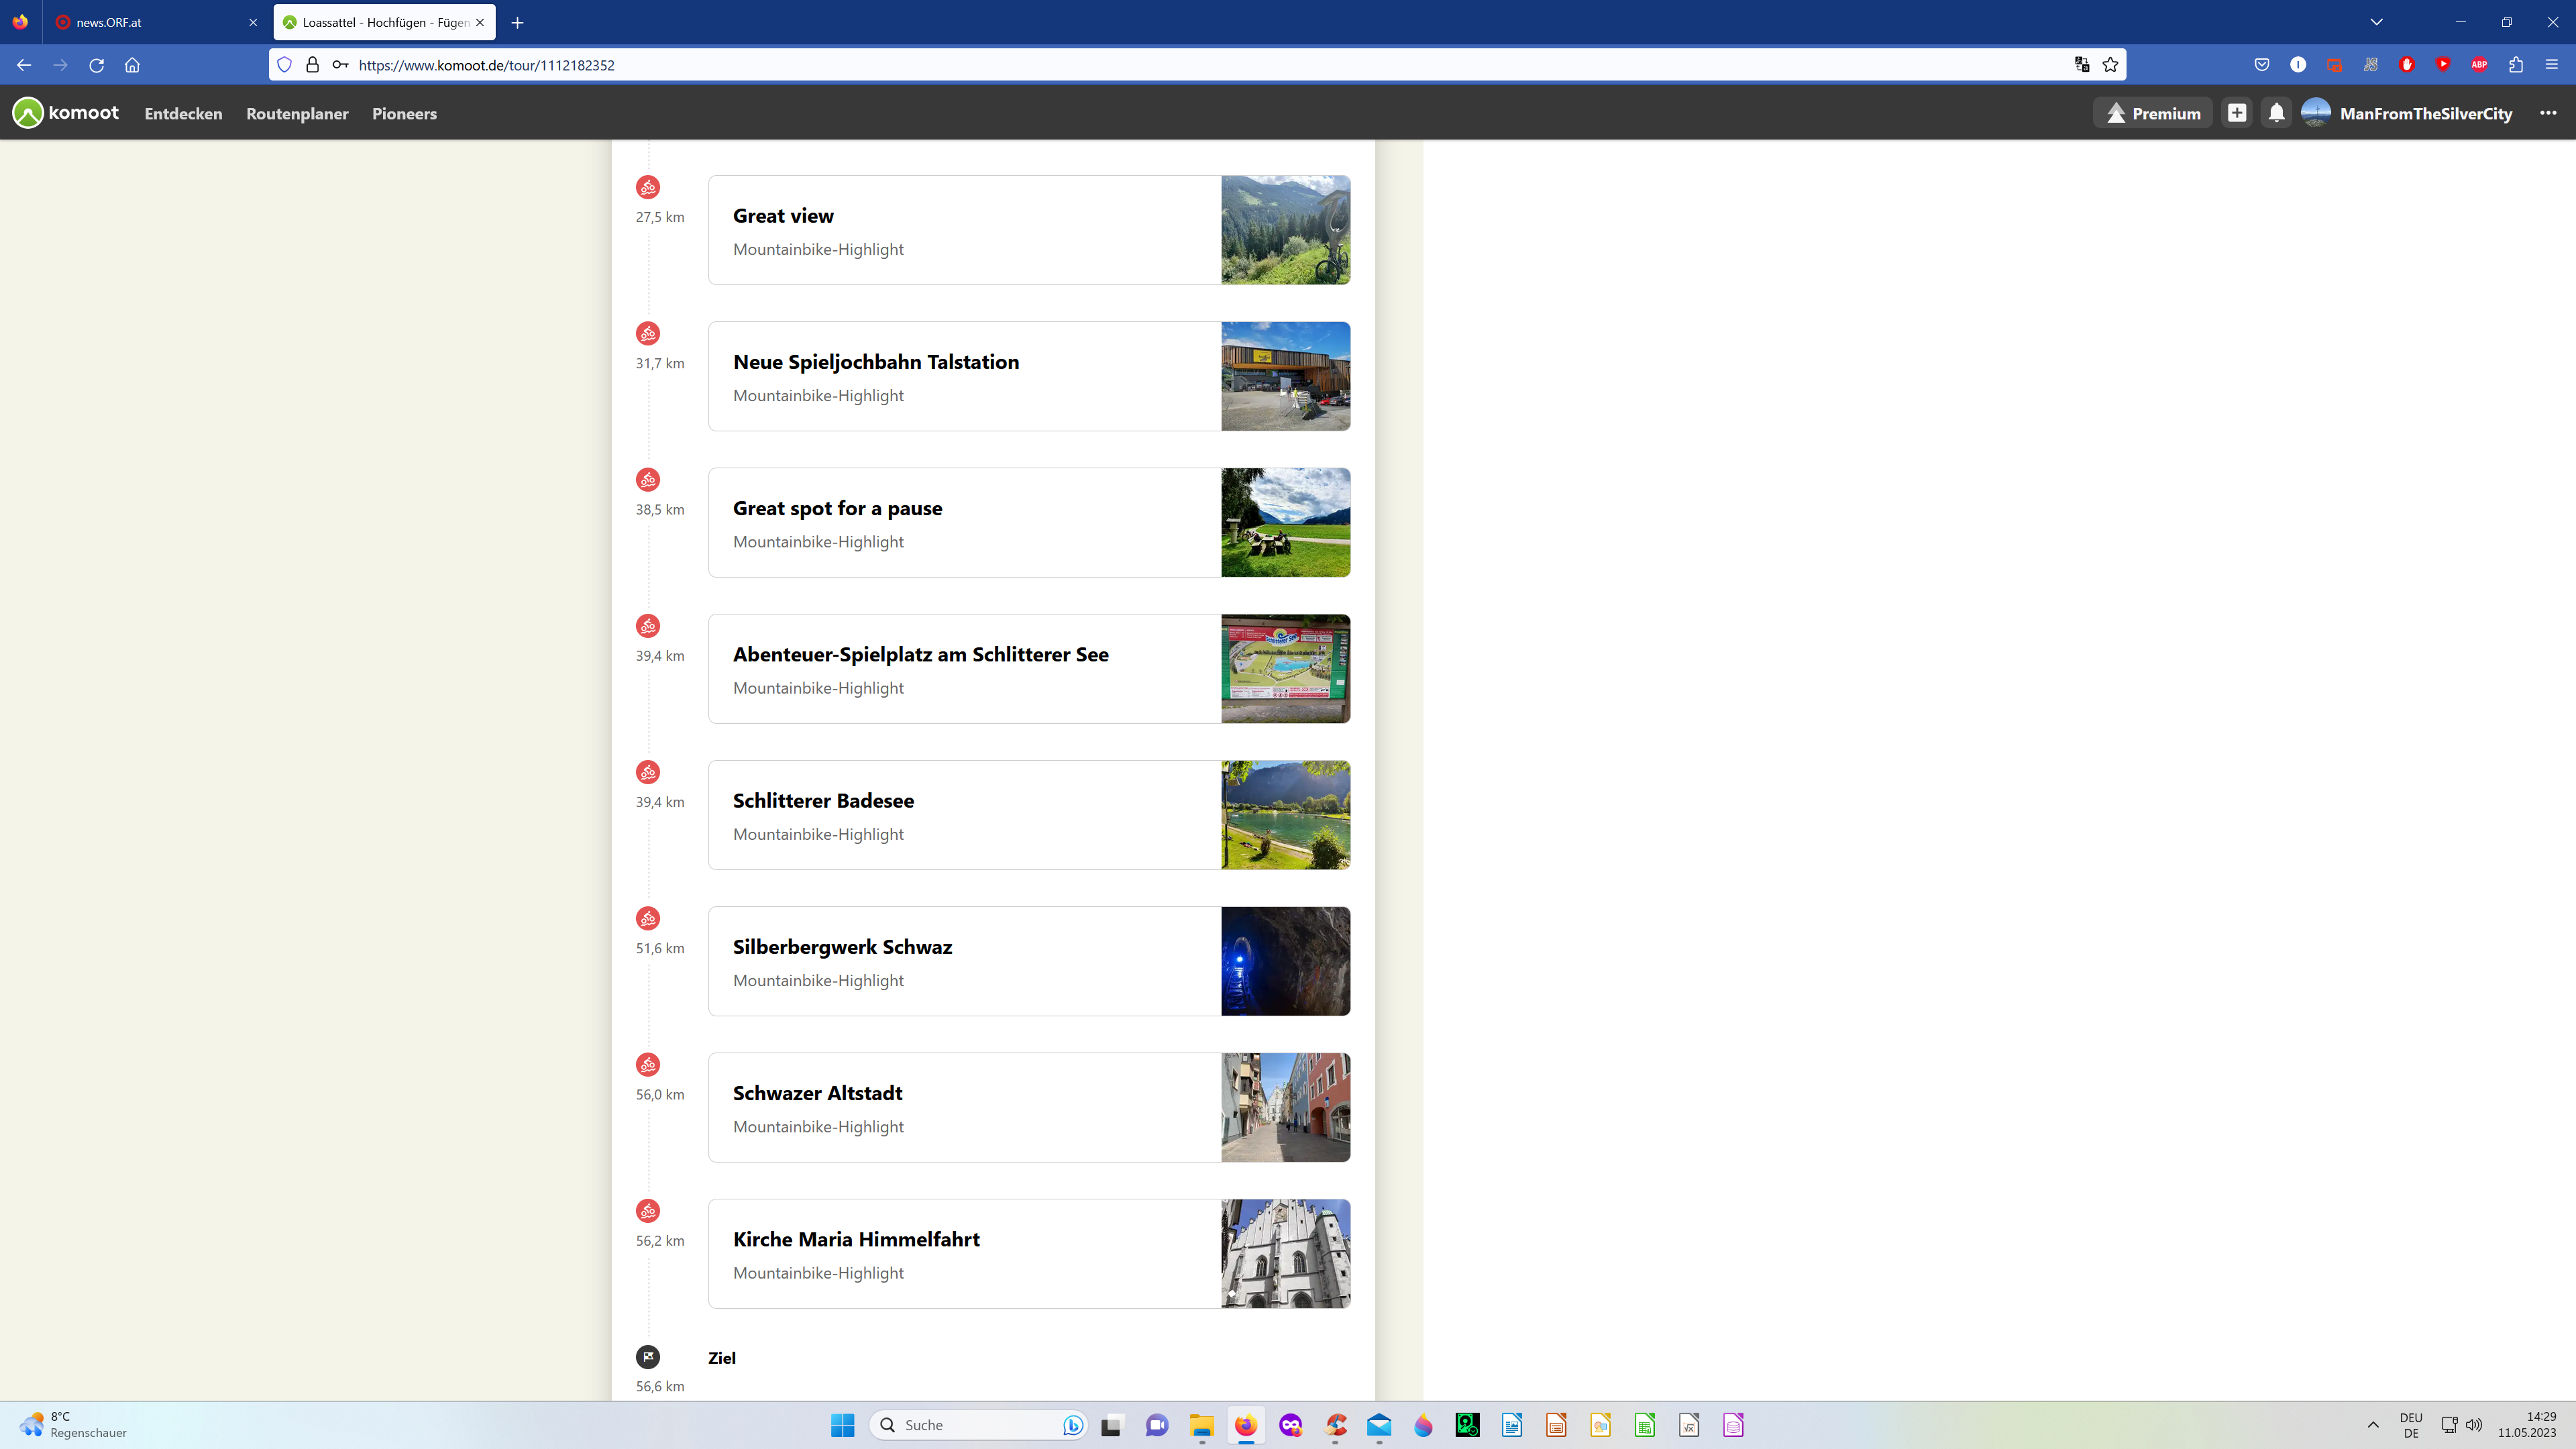
Task: Click the Save to Pocket icon
Action: tap(2262, 65)
